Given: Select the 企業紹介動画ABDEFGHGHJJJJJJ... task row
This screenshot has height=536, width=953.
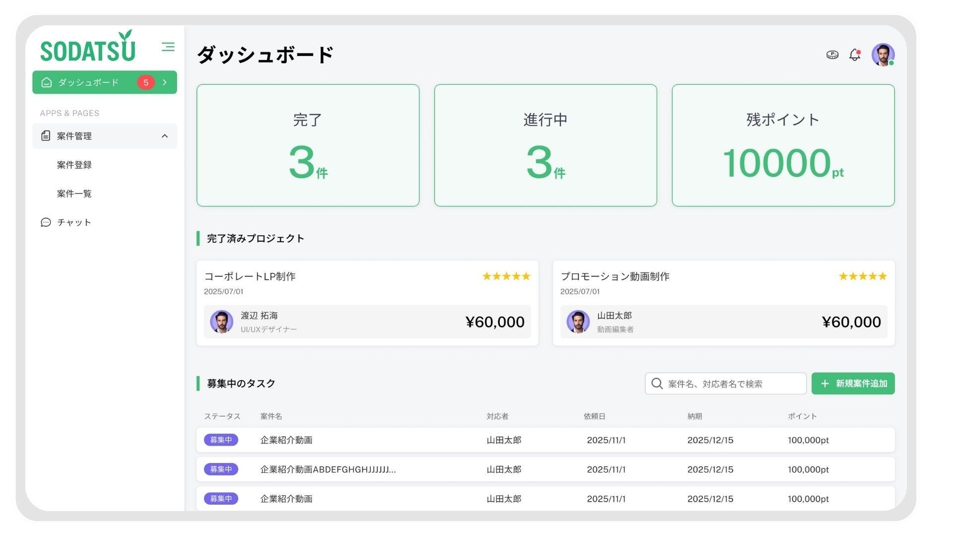Looking at the screenshot, I should pyautogui.click(x=328, y=469).
